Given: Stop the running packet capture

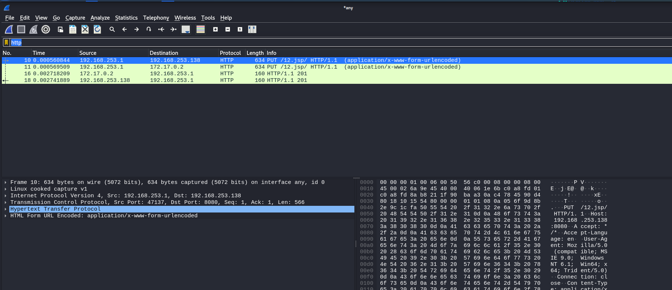Looking at the screenshot, I should (21, 29).
